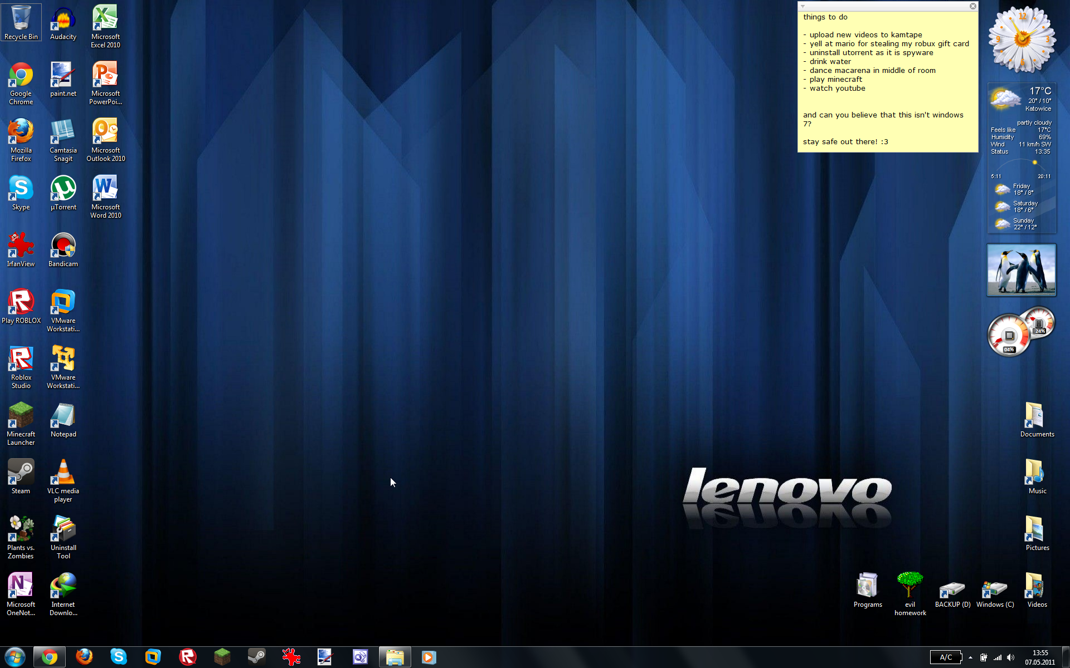Open the sticky note dropdown arrow
The width and height of the screenshot is (1070, 668).
[x=803, y=6]
